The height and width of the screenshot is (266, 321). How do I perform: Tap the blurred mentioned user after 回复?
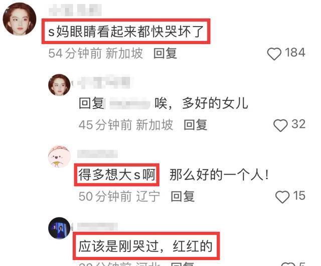tap(130, 103)
